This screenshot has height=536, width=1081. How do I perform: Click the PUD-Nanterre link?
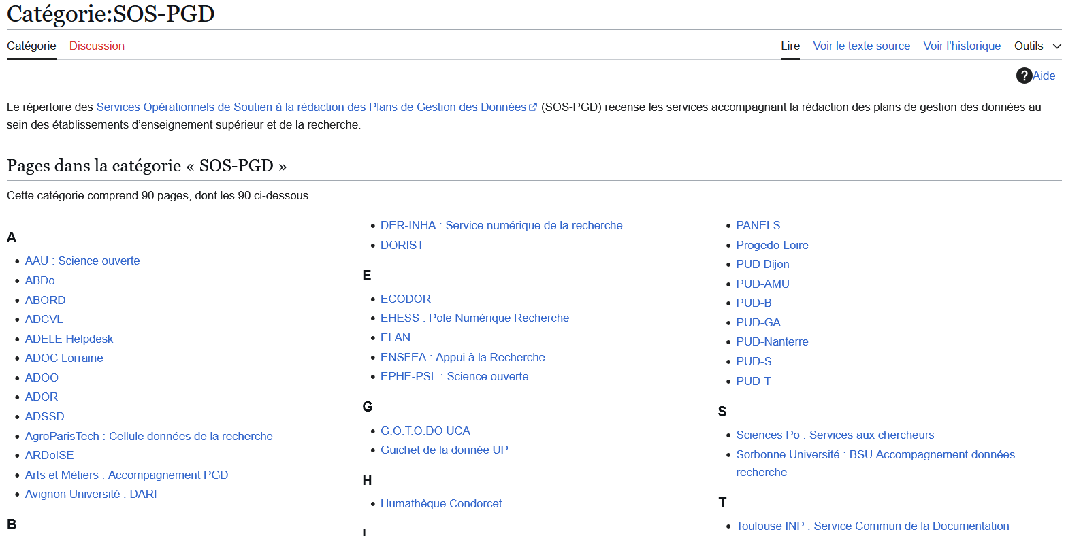pyautogui.click(x=772, y=341)
